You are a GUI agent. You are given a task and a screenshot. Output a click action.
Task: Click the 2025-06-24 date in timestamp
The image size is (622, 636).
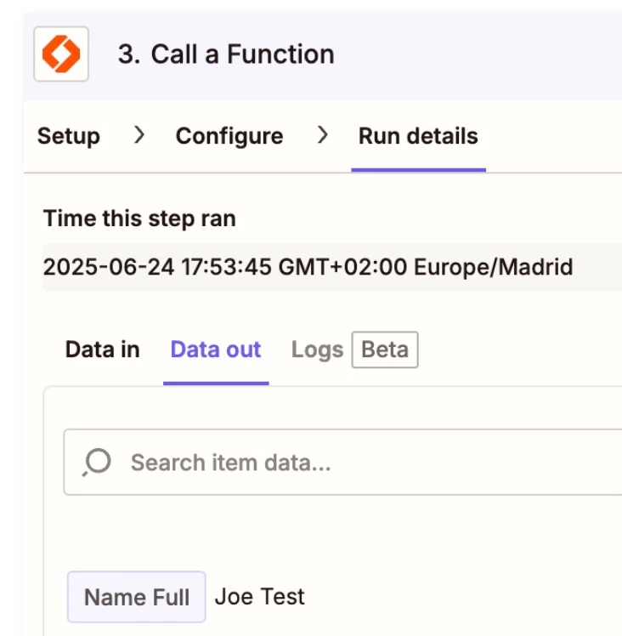point(109,267)
